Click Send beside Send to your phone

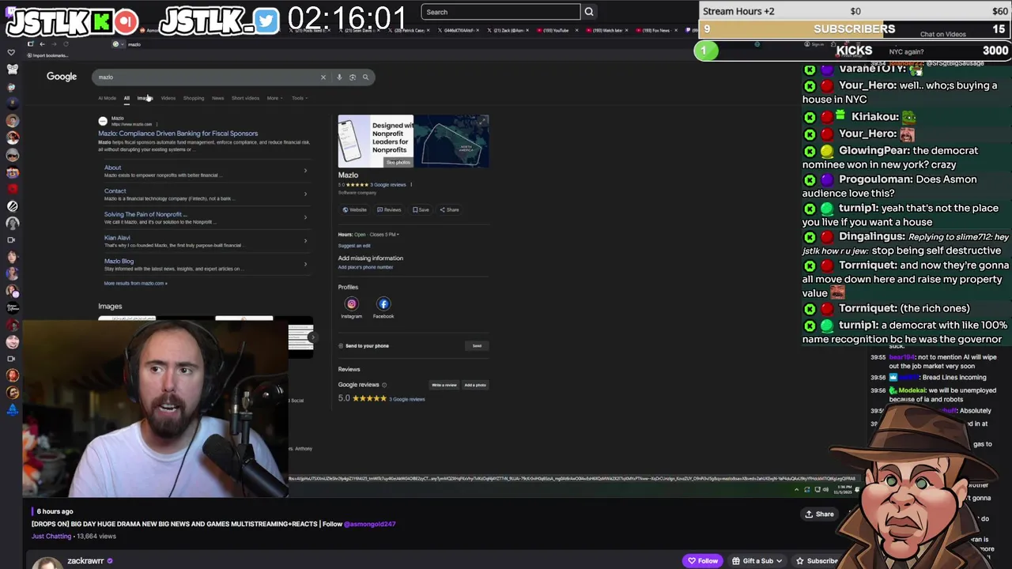(x=477, y=345)
